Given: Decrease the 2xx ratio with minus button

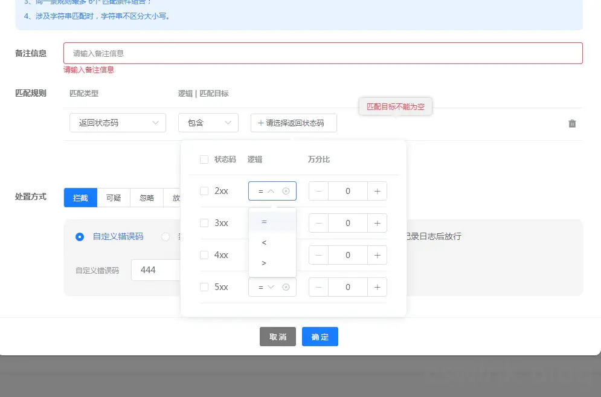Looking at the screenshot, I should 319,191.
